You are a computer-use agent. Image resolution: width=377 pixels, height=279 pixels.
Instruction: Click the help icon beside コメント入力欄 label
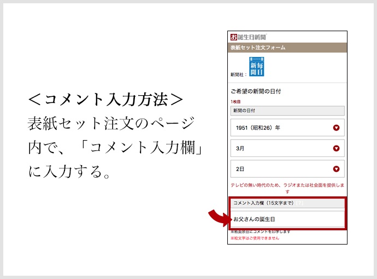click(299, 204)
